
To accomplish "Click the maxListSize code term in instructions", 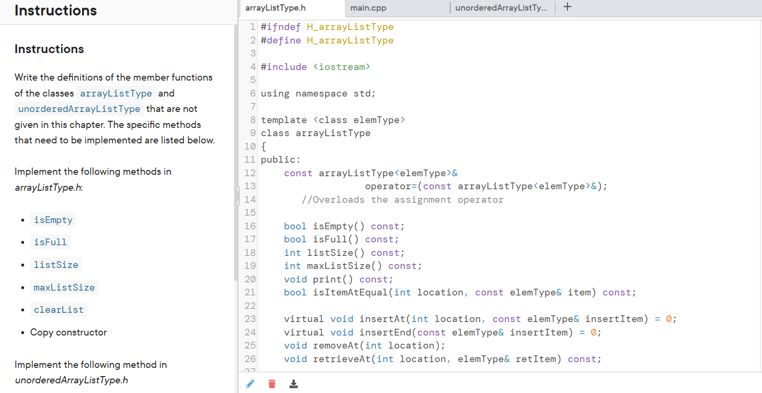I will pos(64,287).
